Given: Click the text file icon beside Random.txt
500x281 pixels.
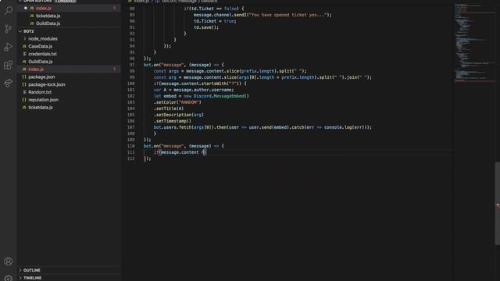Looking at the screenshot, I should click(24, 92).
